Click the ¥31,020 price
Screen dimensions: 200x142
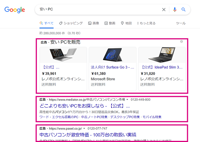(148, 74)
